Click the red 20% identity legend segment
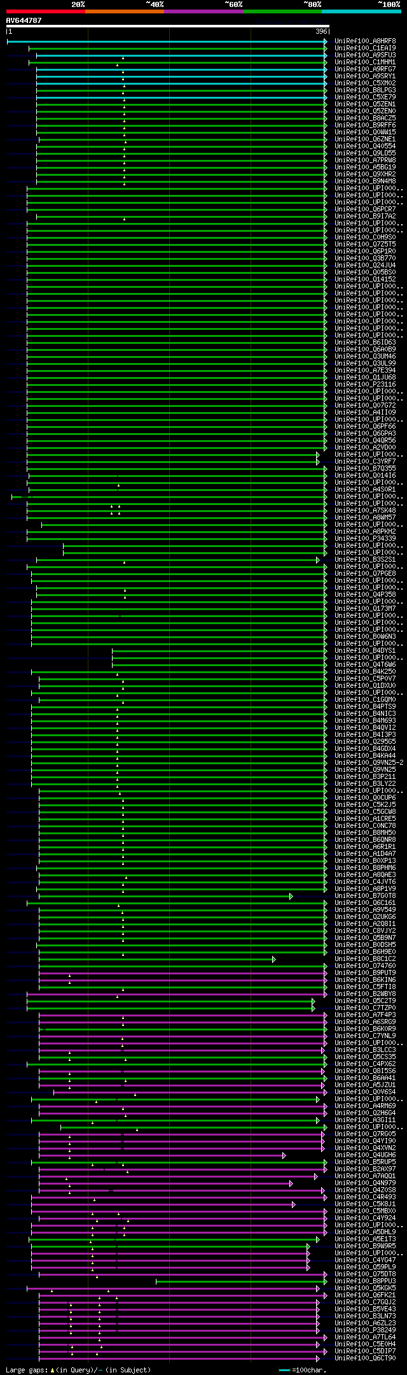The image size is (407, 1375). coord(45,11)
